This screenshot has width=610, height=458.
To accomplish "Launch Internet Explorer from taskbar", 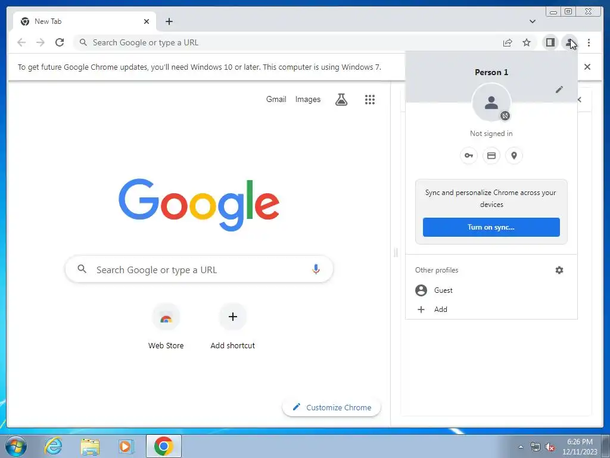I will (53, 446).
